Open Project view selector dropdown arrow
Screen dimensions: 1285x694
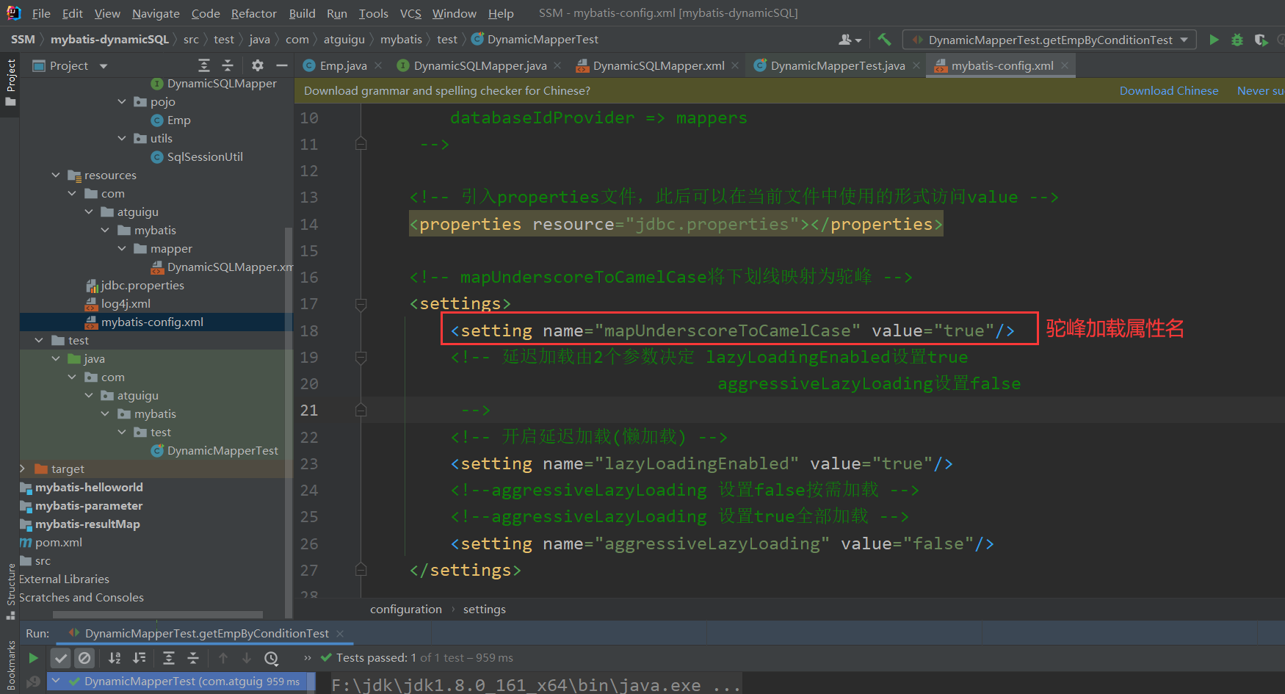point(104,66)
